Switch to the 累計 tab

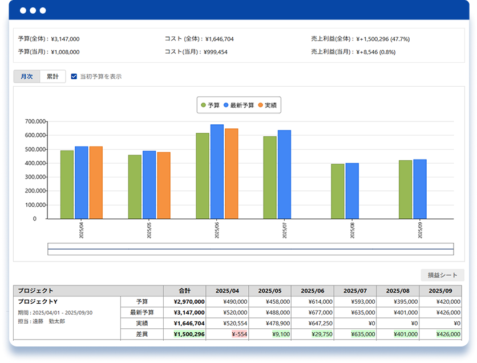click(x=52, y=76)
